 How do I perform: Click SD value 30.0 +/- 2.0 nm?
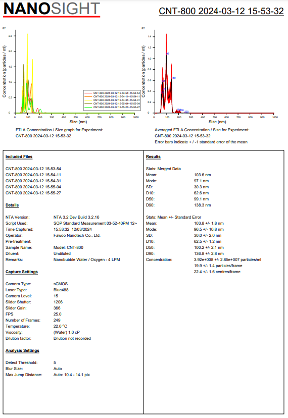(208, 235)
